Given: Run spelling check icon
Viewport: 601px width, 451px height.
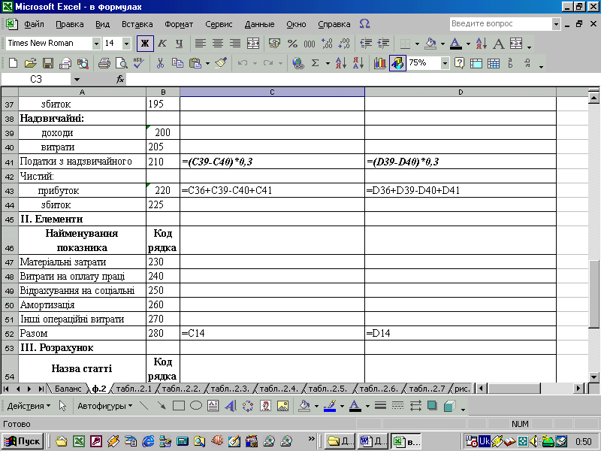Looking at the screenshot, I should (139, 63).
